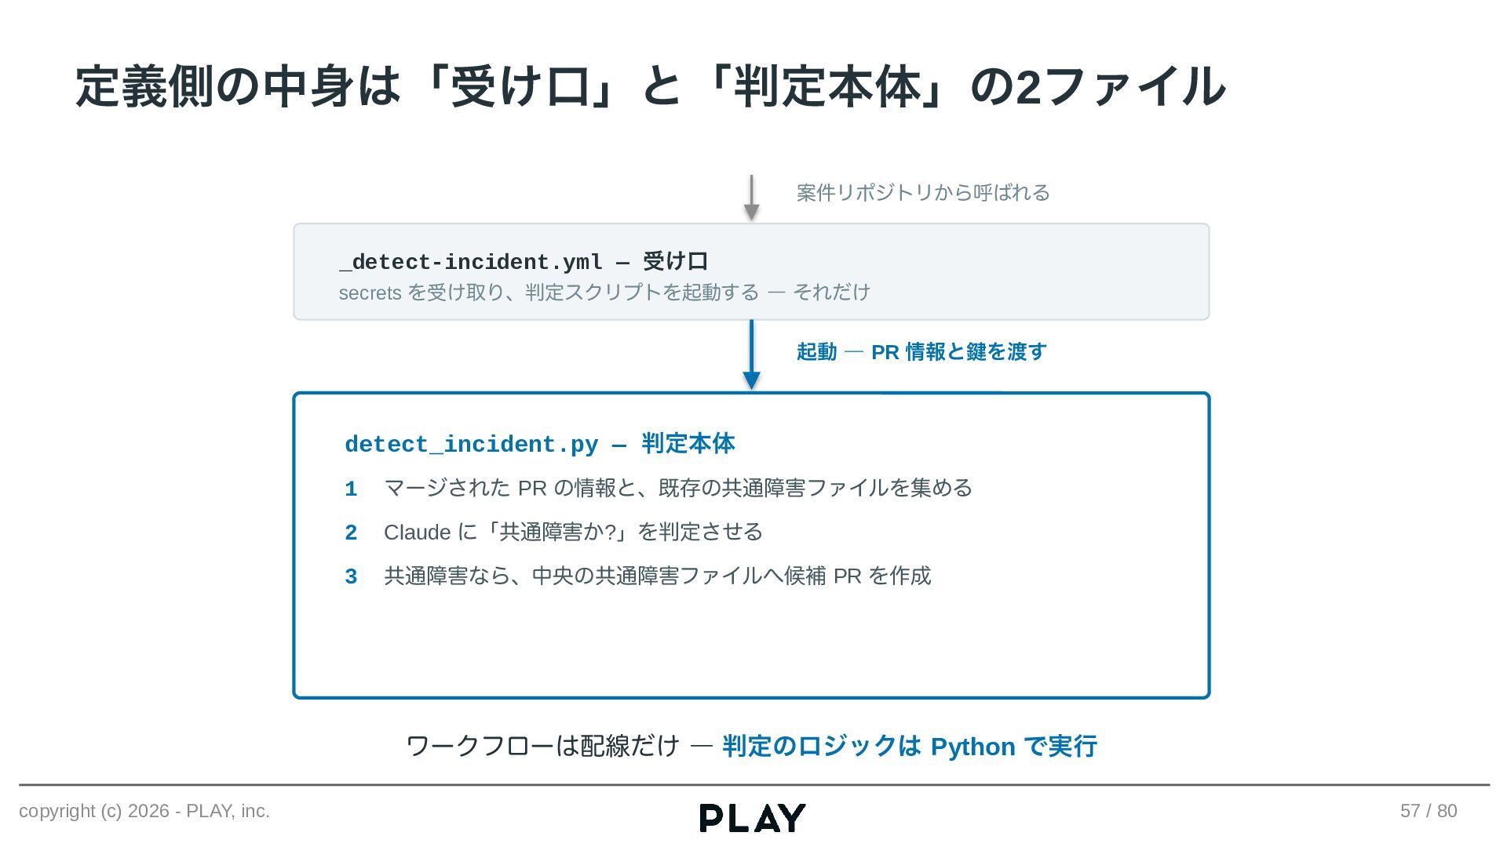Screen dimensions: 1507x847
Task: Click the label 起動 — PR 情報と鍵を渡す
Action: [921, 352]
